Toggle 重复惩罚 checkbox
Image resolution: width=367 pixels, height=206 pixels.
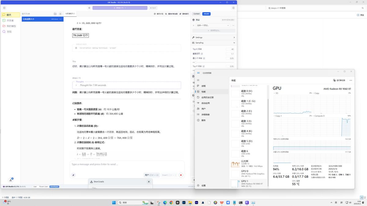pyautogui.click(x=202, y=54)
